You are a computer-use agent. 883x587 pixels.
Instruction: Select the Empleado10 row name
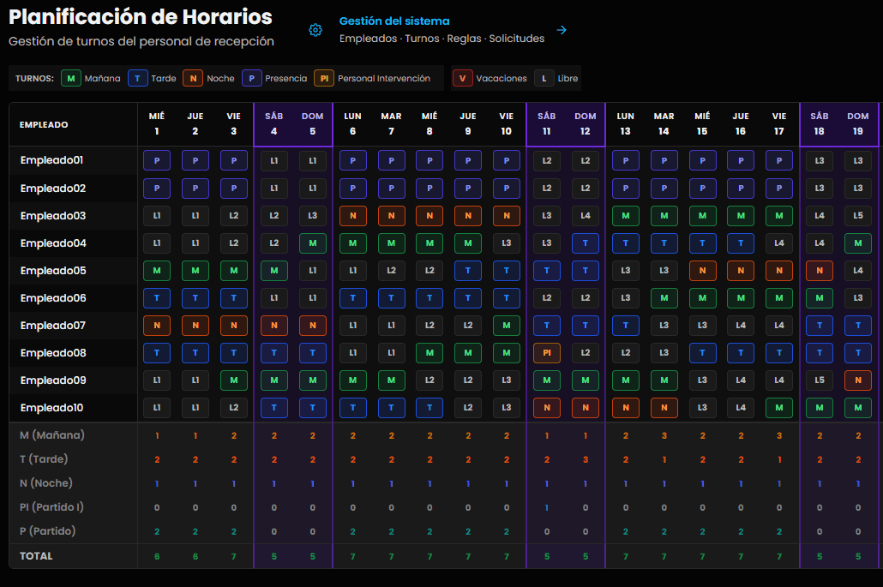51,407
